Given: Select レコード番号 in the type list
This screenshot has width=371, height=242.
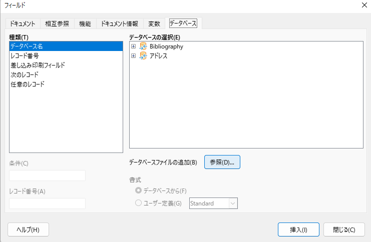Looking at the screenshot, I should point(25,56).
